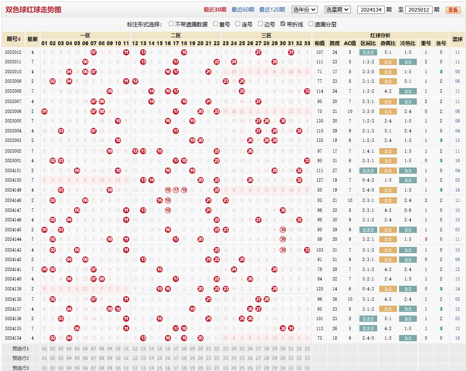
Task: Click red ball 12 in row 2025009
Action: coord(135,81)
